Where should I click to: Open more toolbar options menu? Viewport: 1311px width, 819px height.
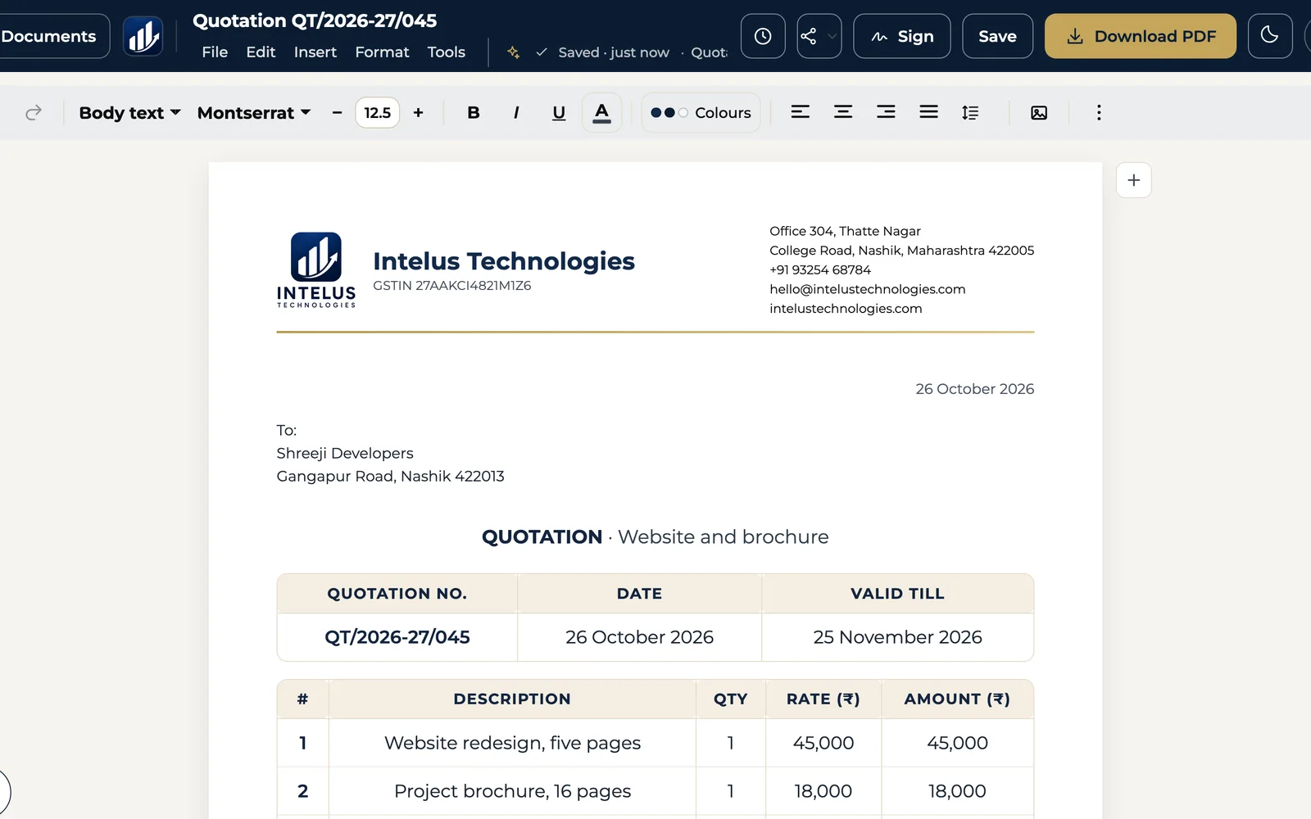[1099, 112]
